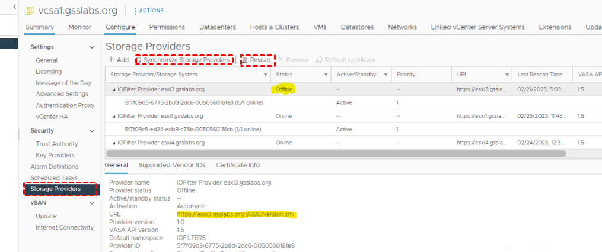Select Storage Providers in the sidebar

coord(62,189)
